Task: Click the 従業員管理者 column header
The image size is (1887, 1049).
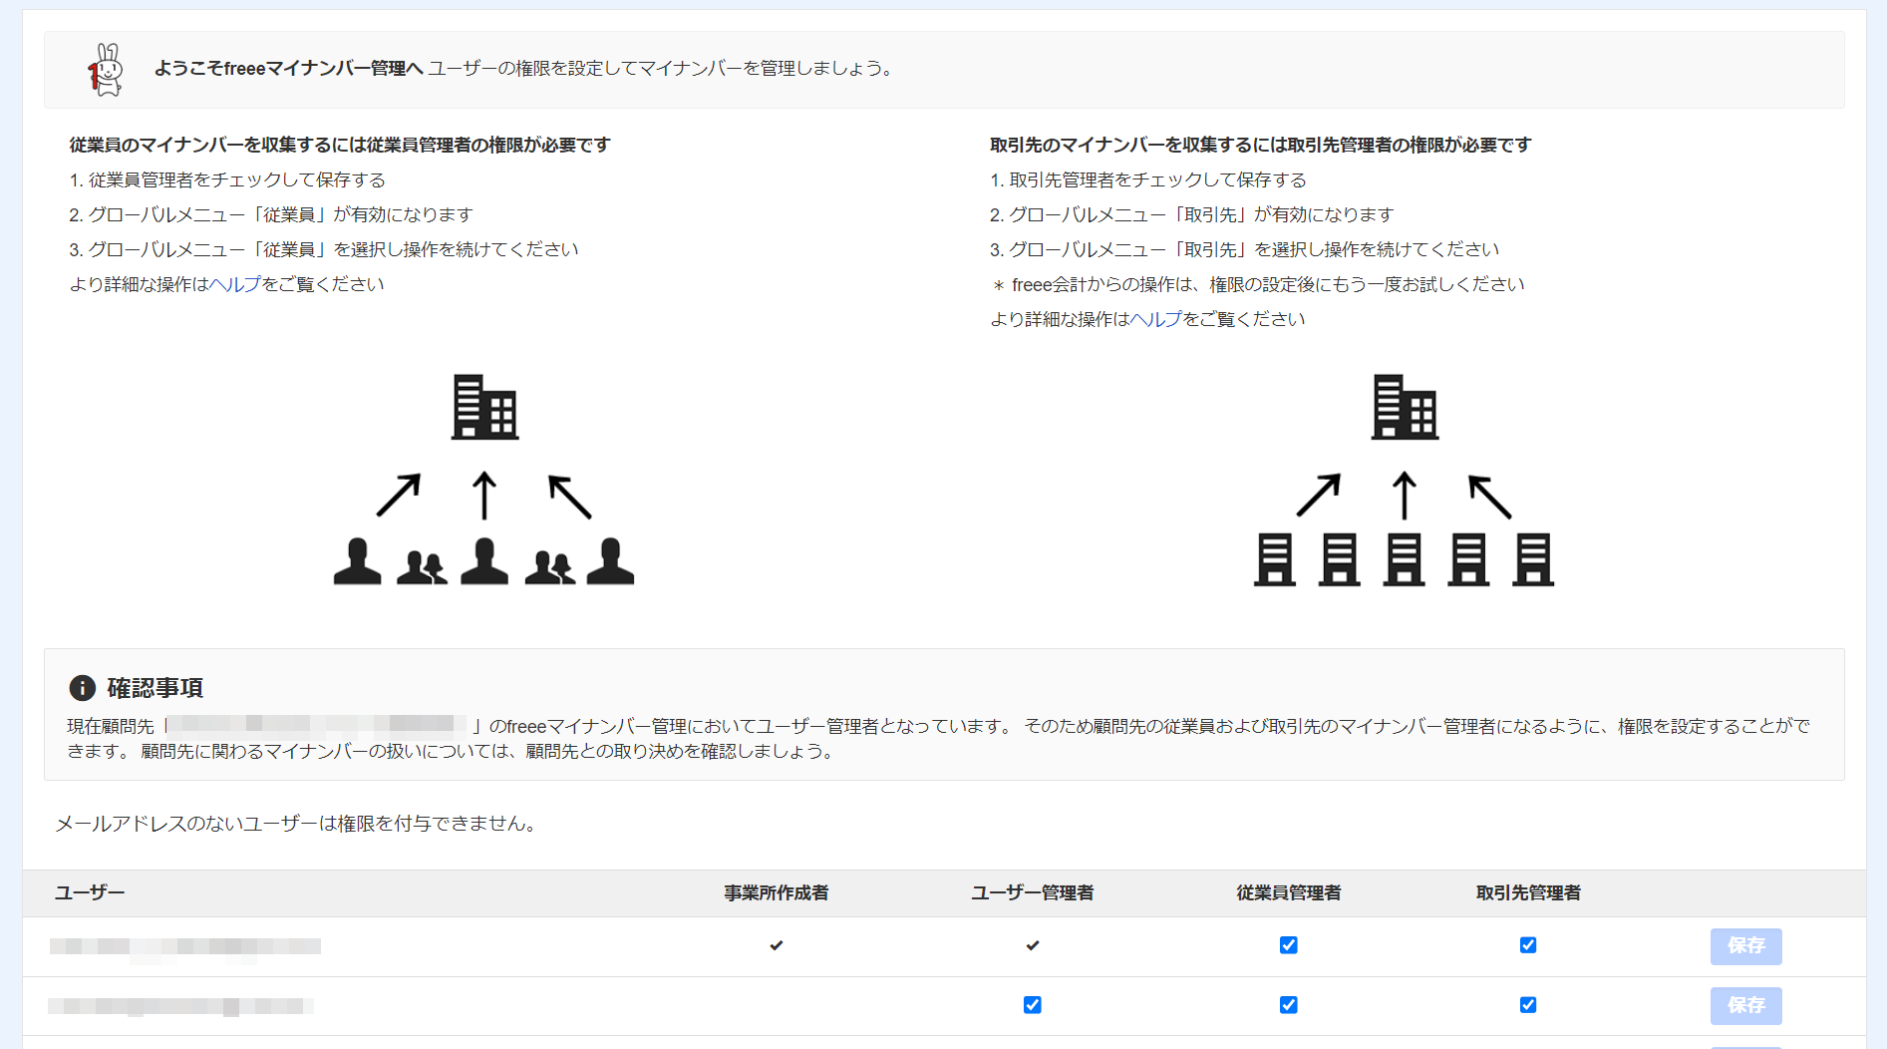Action: pyautogui.click(x=1289, y=893)
